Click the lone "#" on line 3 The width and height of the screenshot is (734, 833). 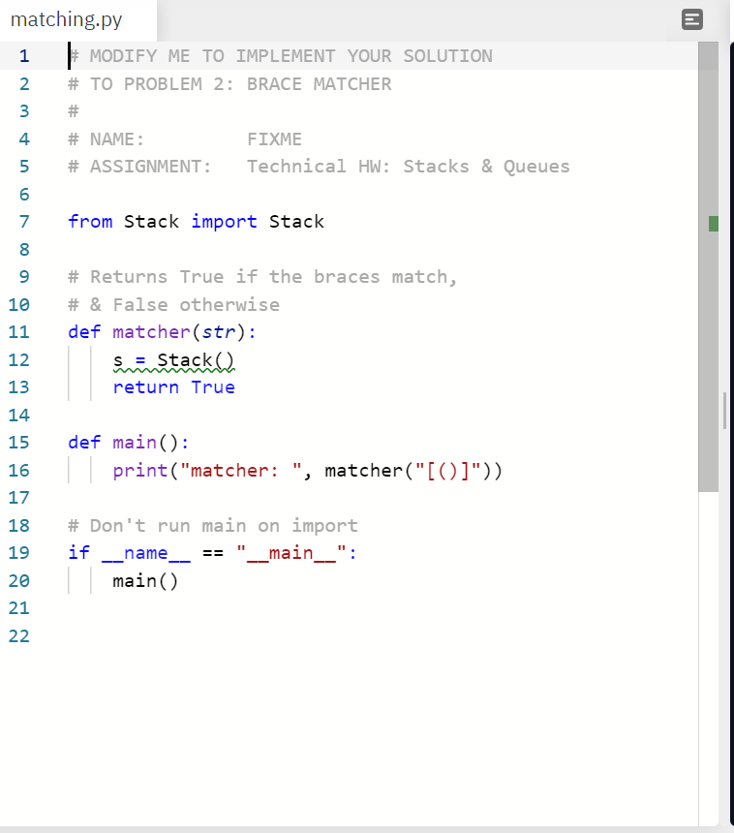tap(74, 111)
